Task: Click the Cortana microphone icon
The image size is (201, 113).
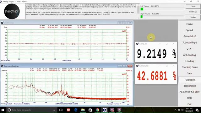Action: [x=54, y=110]
